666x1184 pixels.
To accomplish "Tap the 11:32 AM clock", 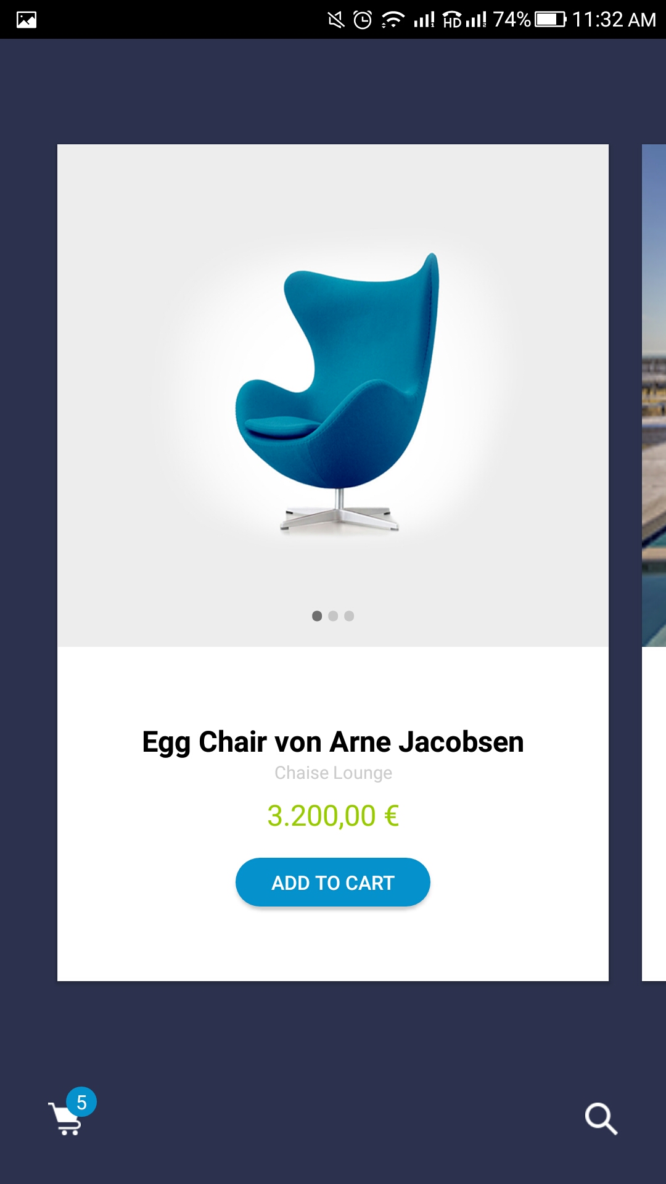I will click(x=614, y=20).
